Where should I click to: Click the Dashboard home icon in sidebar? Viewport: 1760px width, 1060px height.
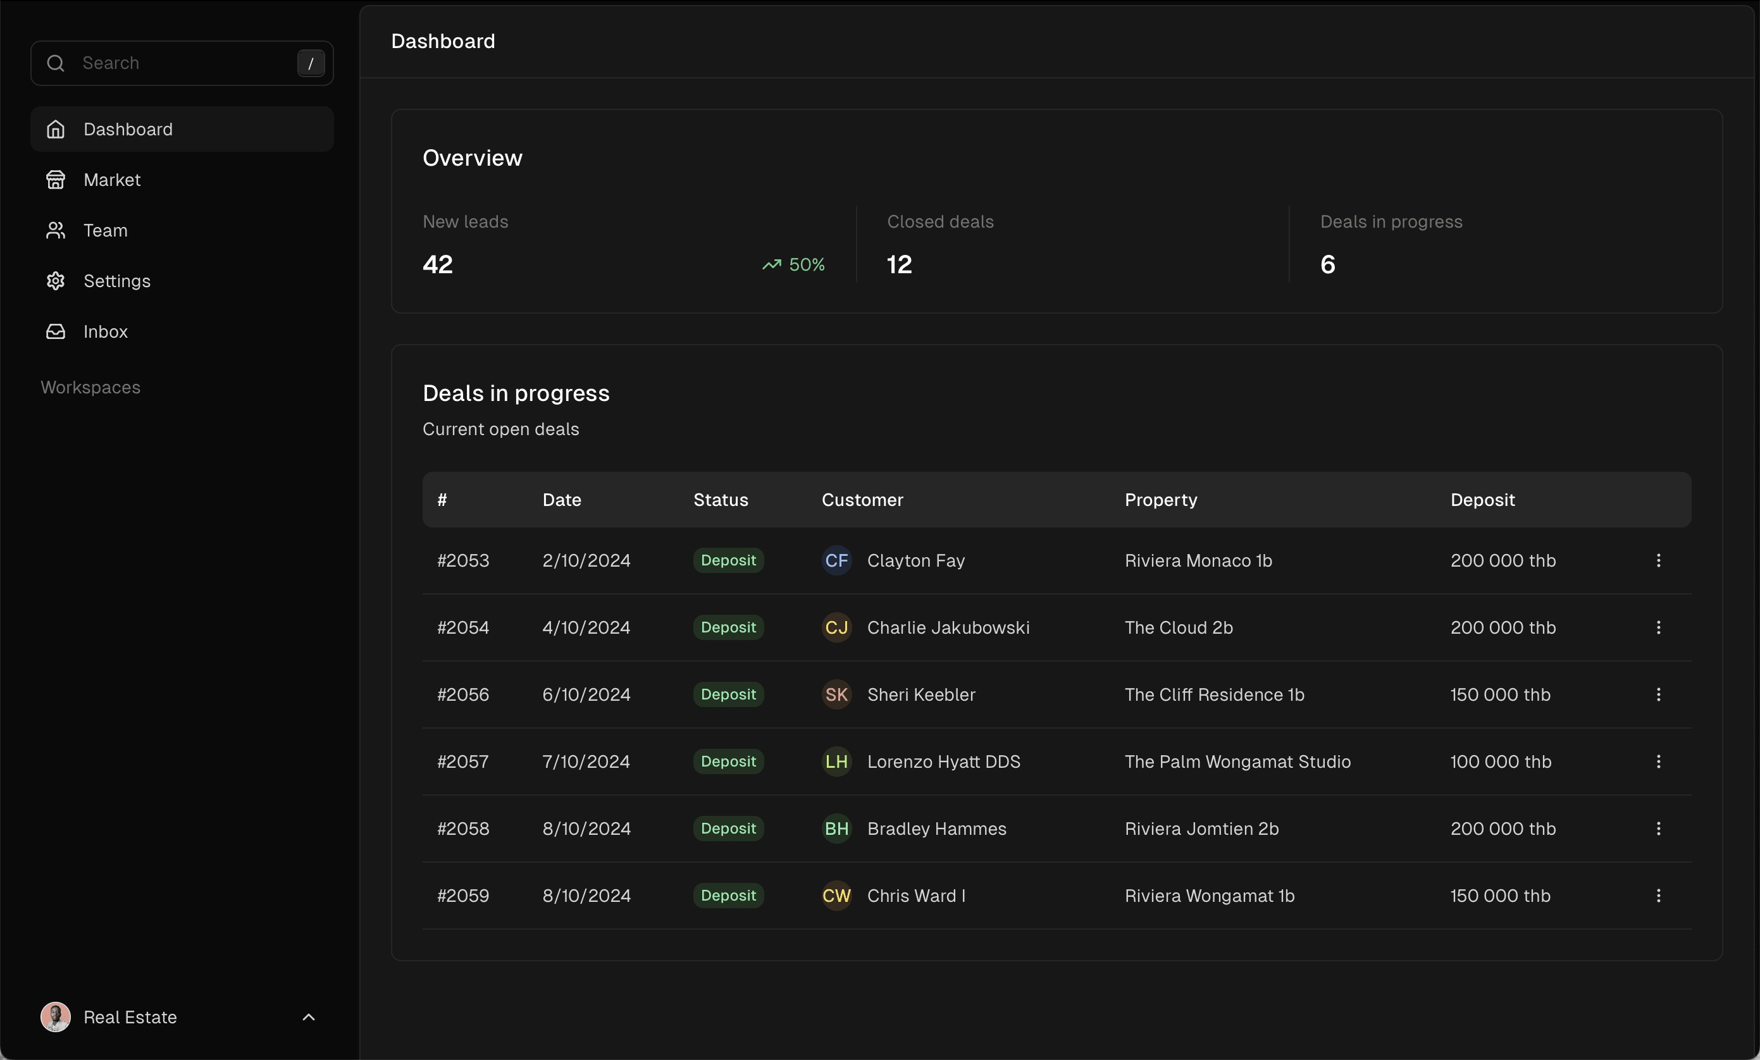click(x=56, y=129)
